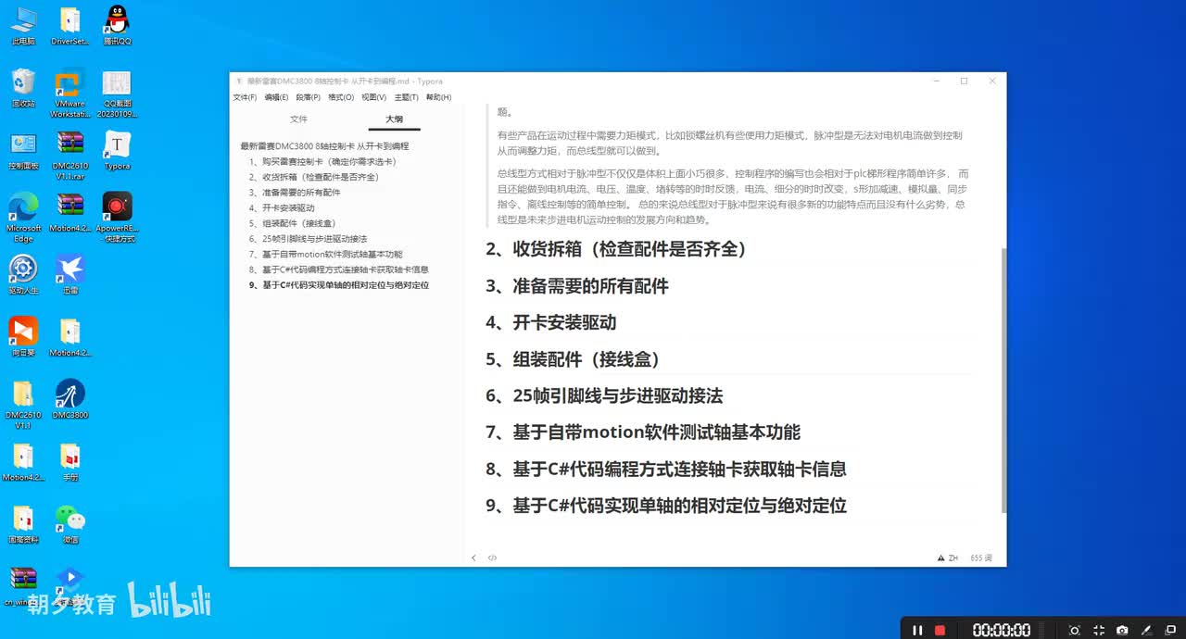
Task: Select outline item 9、基于C#代码实现单轴的相对定位
Action: [x=338, y=285]
